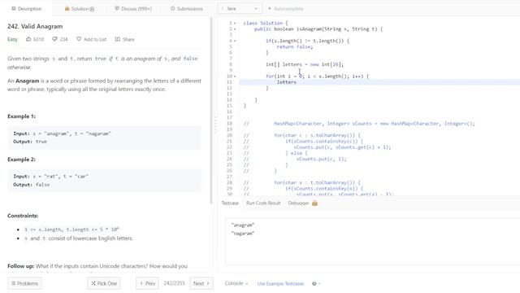Click the Submissions tab clock icon
The width and height of the screenshot is (520, 293).
(172, 9)
